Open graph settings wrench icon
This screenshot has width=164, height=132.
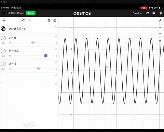coord(160,21)
